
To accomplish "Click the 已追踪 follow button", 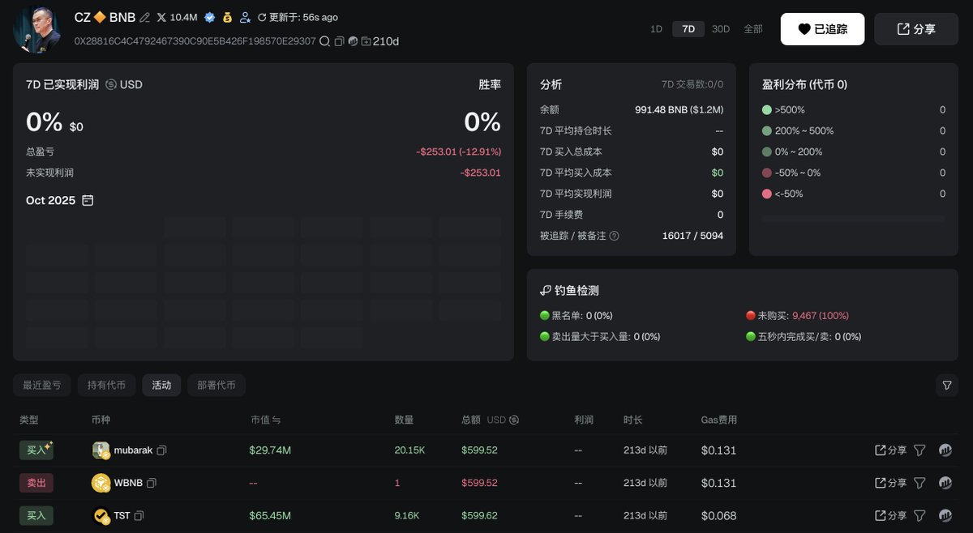I will 822,29.
